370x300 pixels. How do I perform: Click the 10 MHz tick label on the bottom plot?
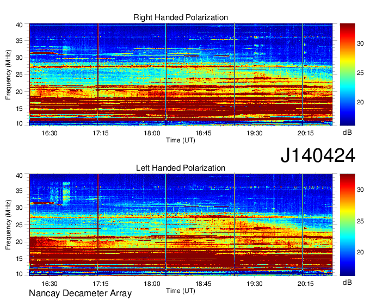19,274
